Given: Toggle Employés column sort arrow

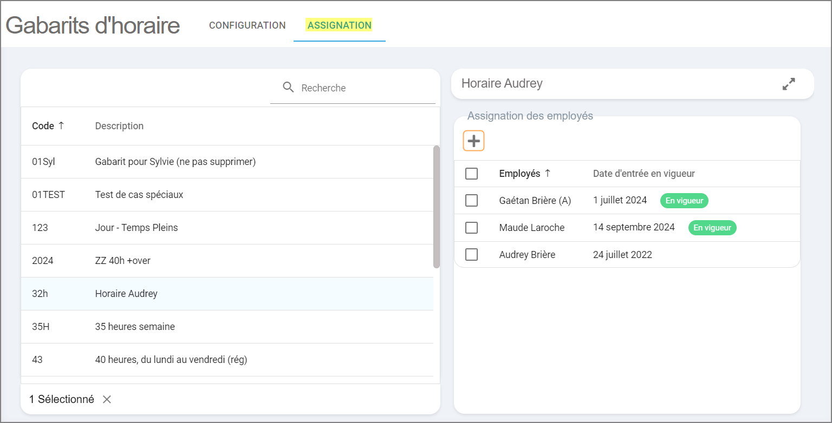Looking at the screenshot, I should point(548,174).
